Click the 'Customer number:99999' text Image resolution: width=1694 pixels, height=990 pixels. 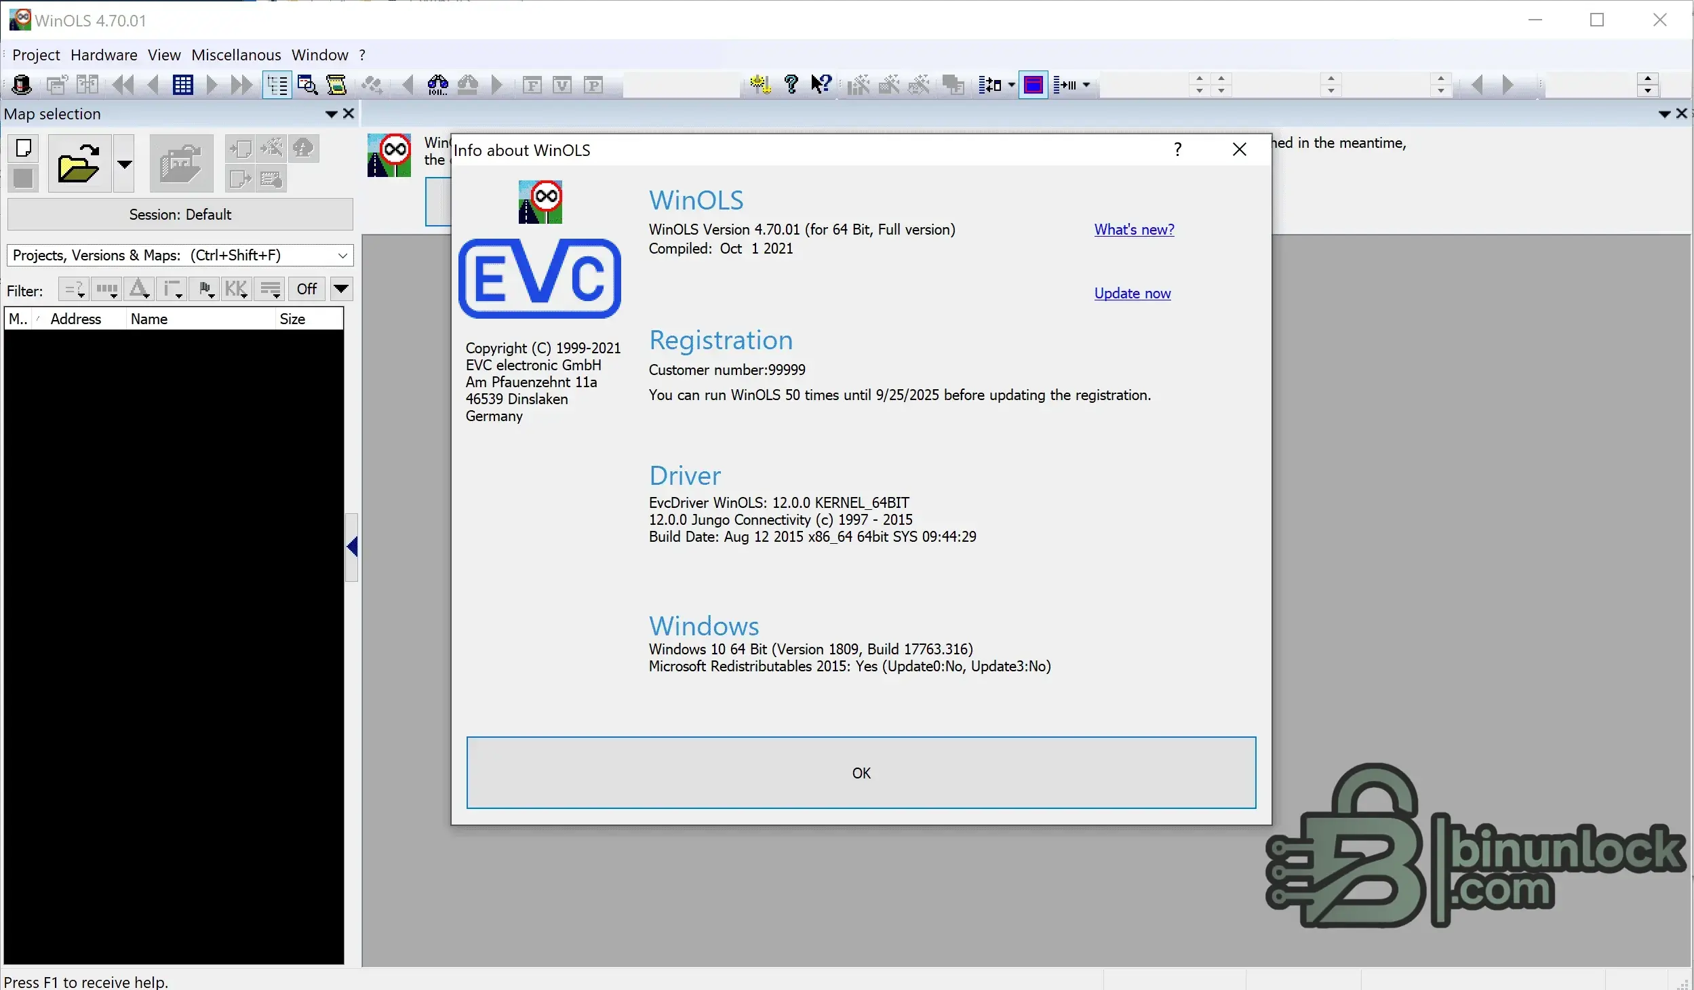pos(727,370)
